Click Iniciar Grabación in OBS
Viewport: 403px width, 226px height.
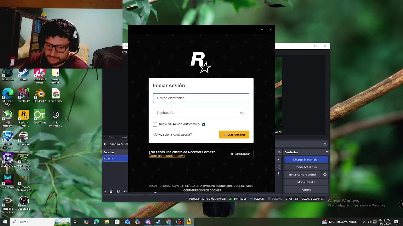click(306, 167)
